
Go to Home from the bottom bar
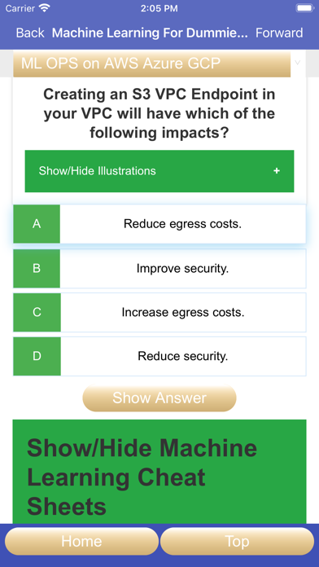tap(81, 541)
